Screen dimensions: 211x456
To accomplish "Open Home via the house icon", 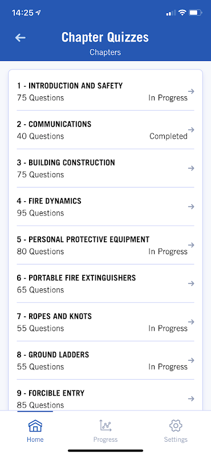I will point(35,426).
